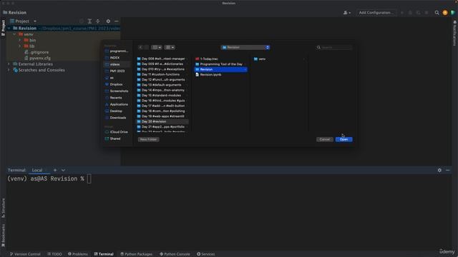
Task: Click Open in the file dialog
Action: point(343,139)
